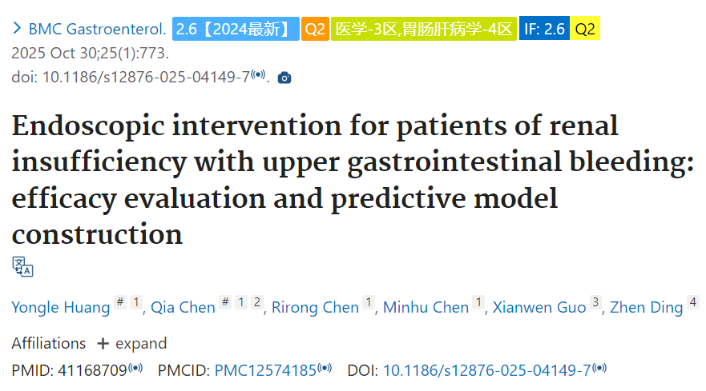Open author Zhen Ding's link
Image resolution: width=706 pixels, height=391 pixels.
pyautogui.click(x=647, y=307)
